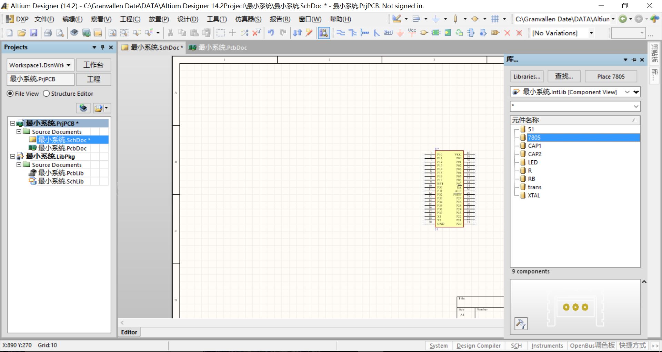
Task: Create a new document with toolbar icon
Action: [x=10, y=33]
